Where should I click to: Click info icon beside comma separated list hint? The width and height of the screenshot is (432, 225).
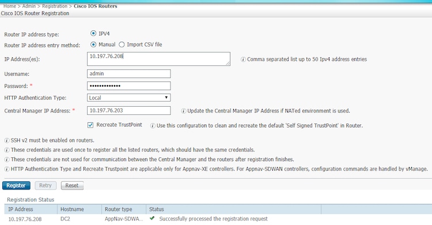click(x=243, y=59)
